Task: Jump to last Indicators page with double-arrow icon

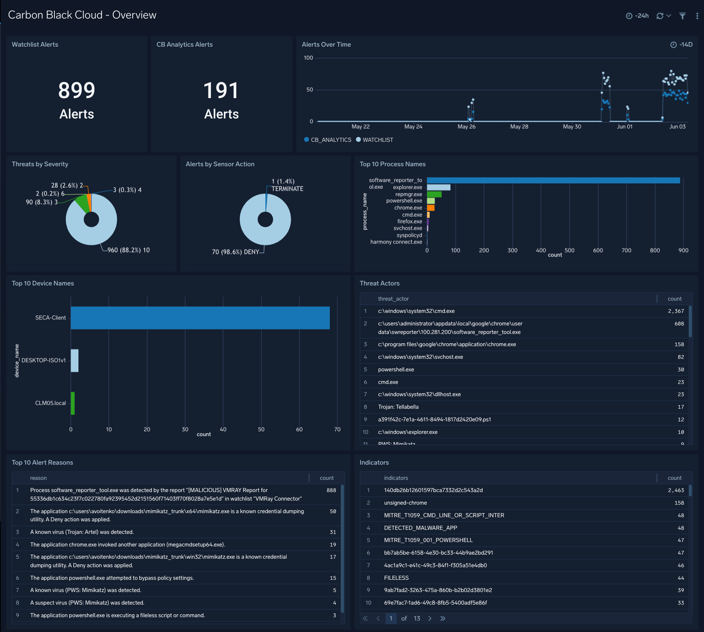Action: click(x=443, y=618)
